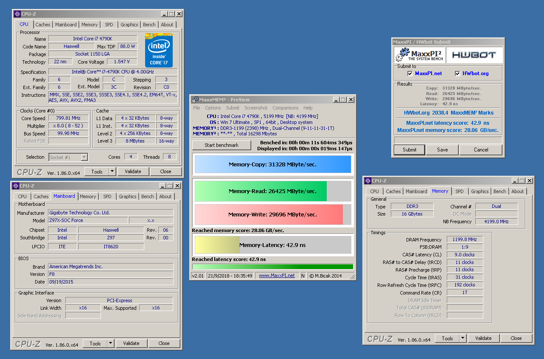Open the Options menu in MaxxMEM²
The width and height of the screenshot is (544, 359).
213,108
